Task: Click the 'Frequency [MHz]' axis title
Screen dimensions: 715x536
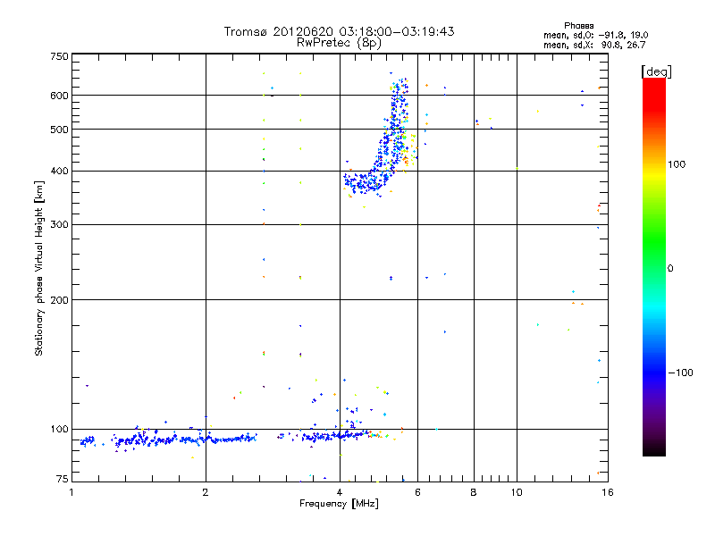Action: [x=339, y=504]
